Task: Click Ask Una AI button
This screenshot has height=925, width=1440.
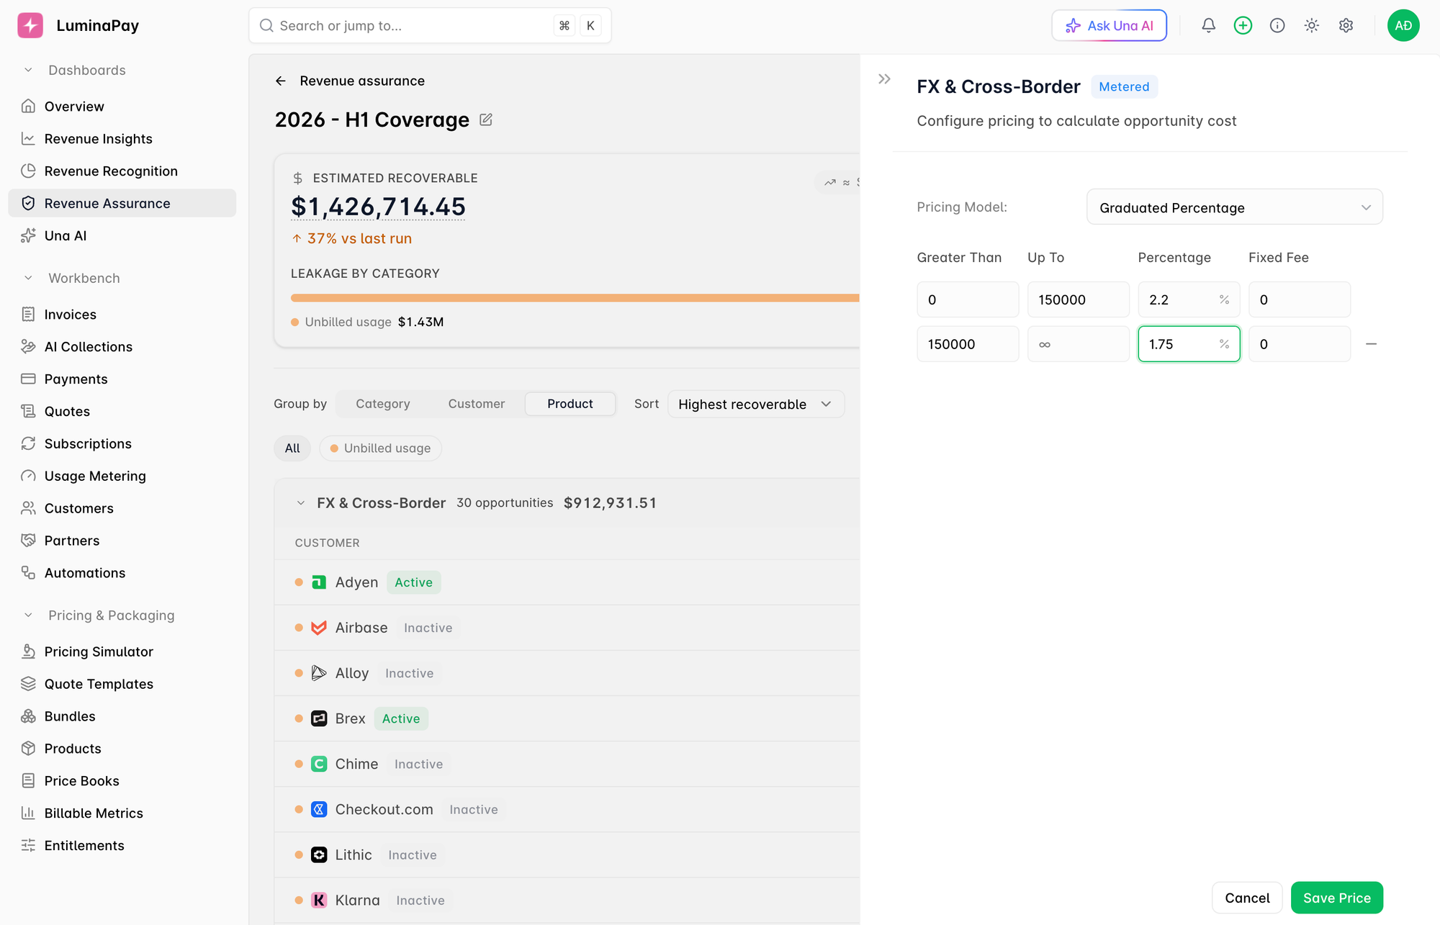Action: pyautogui.click(x=1109, y=25)
